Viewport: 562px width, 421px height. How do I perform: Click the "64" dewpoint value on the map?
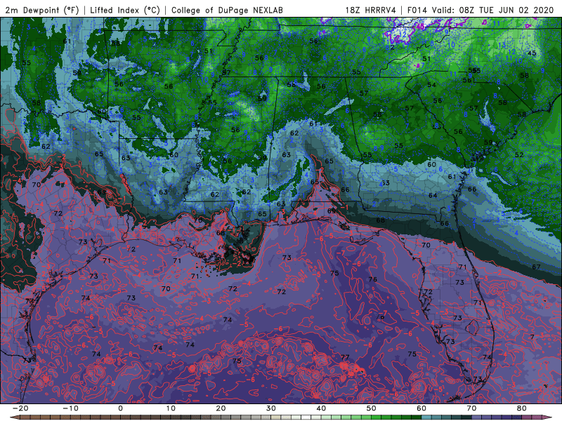[433, 195]
